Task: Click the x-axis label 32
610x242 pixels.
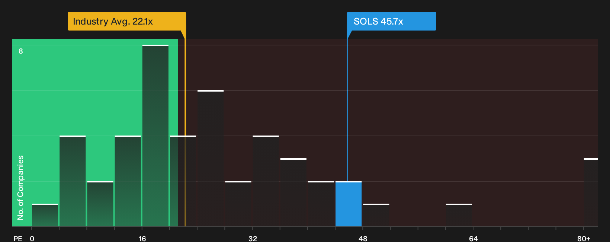Action: pyautogui.click(x=253, y=238)
